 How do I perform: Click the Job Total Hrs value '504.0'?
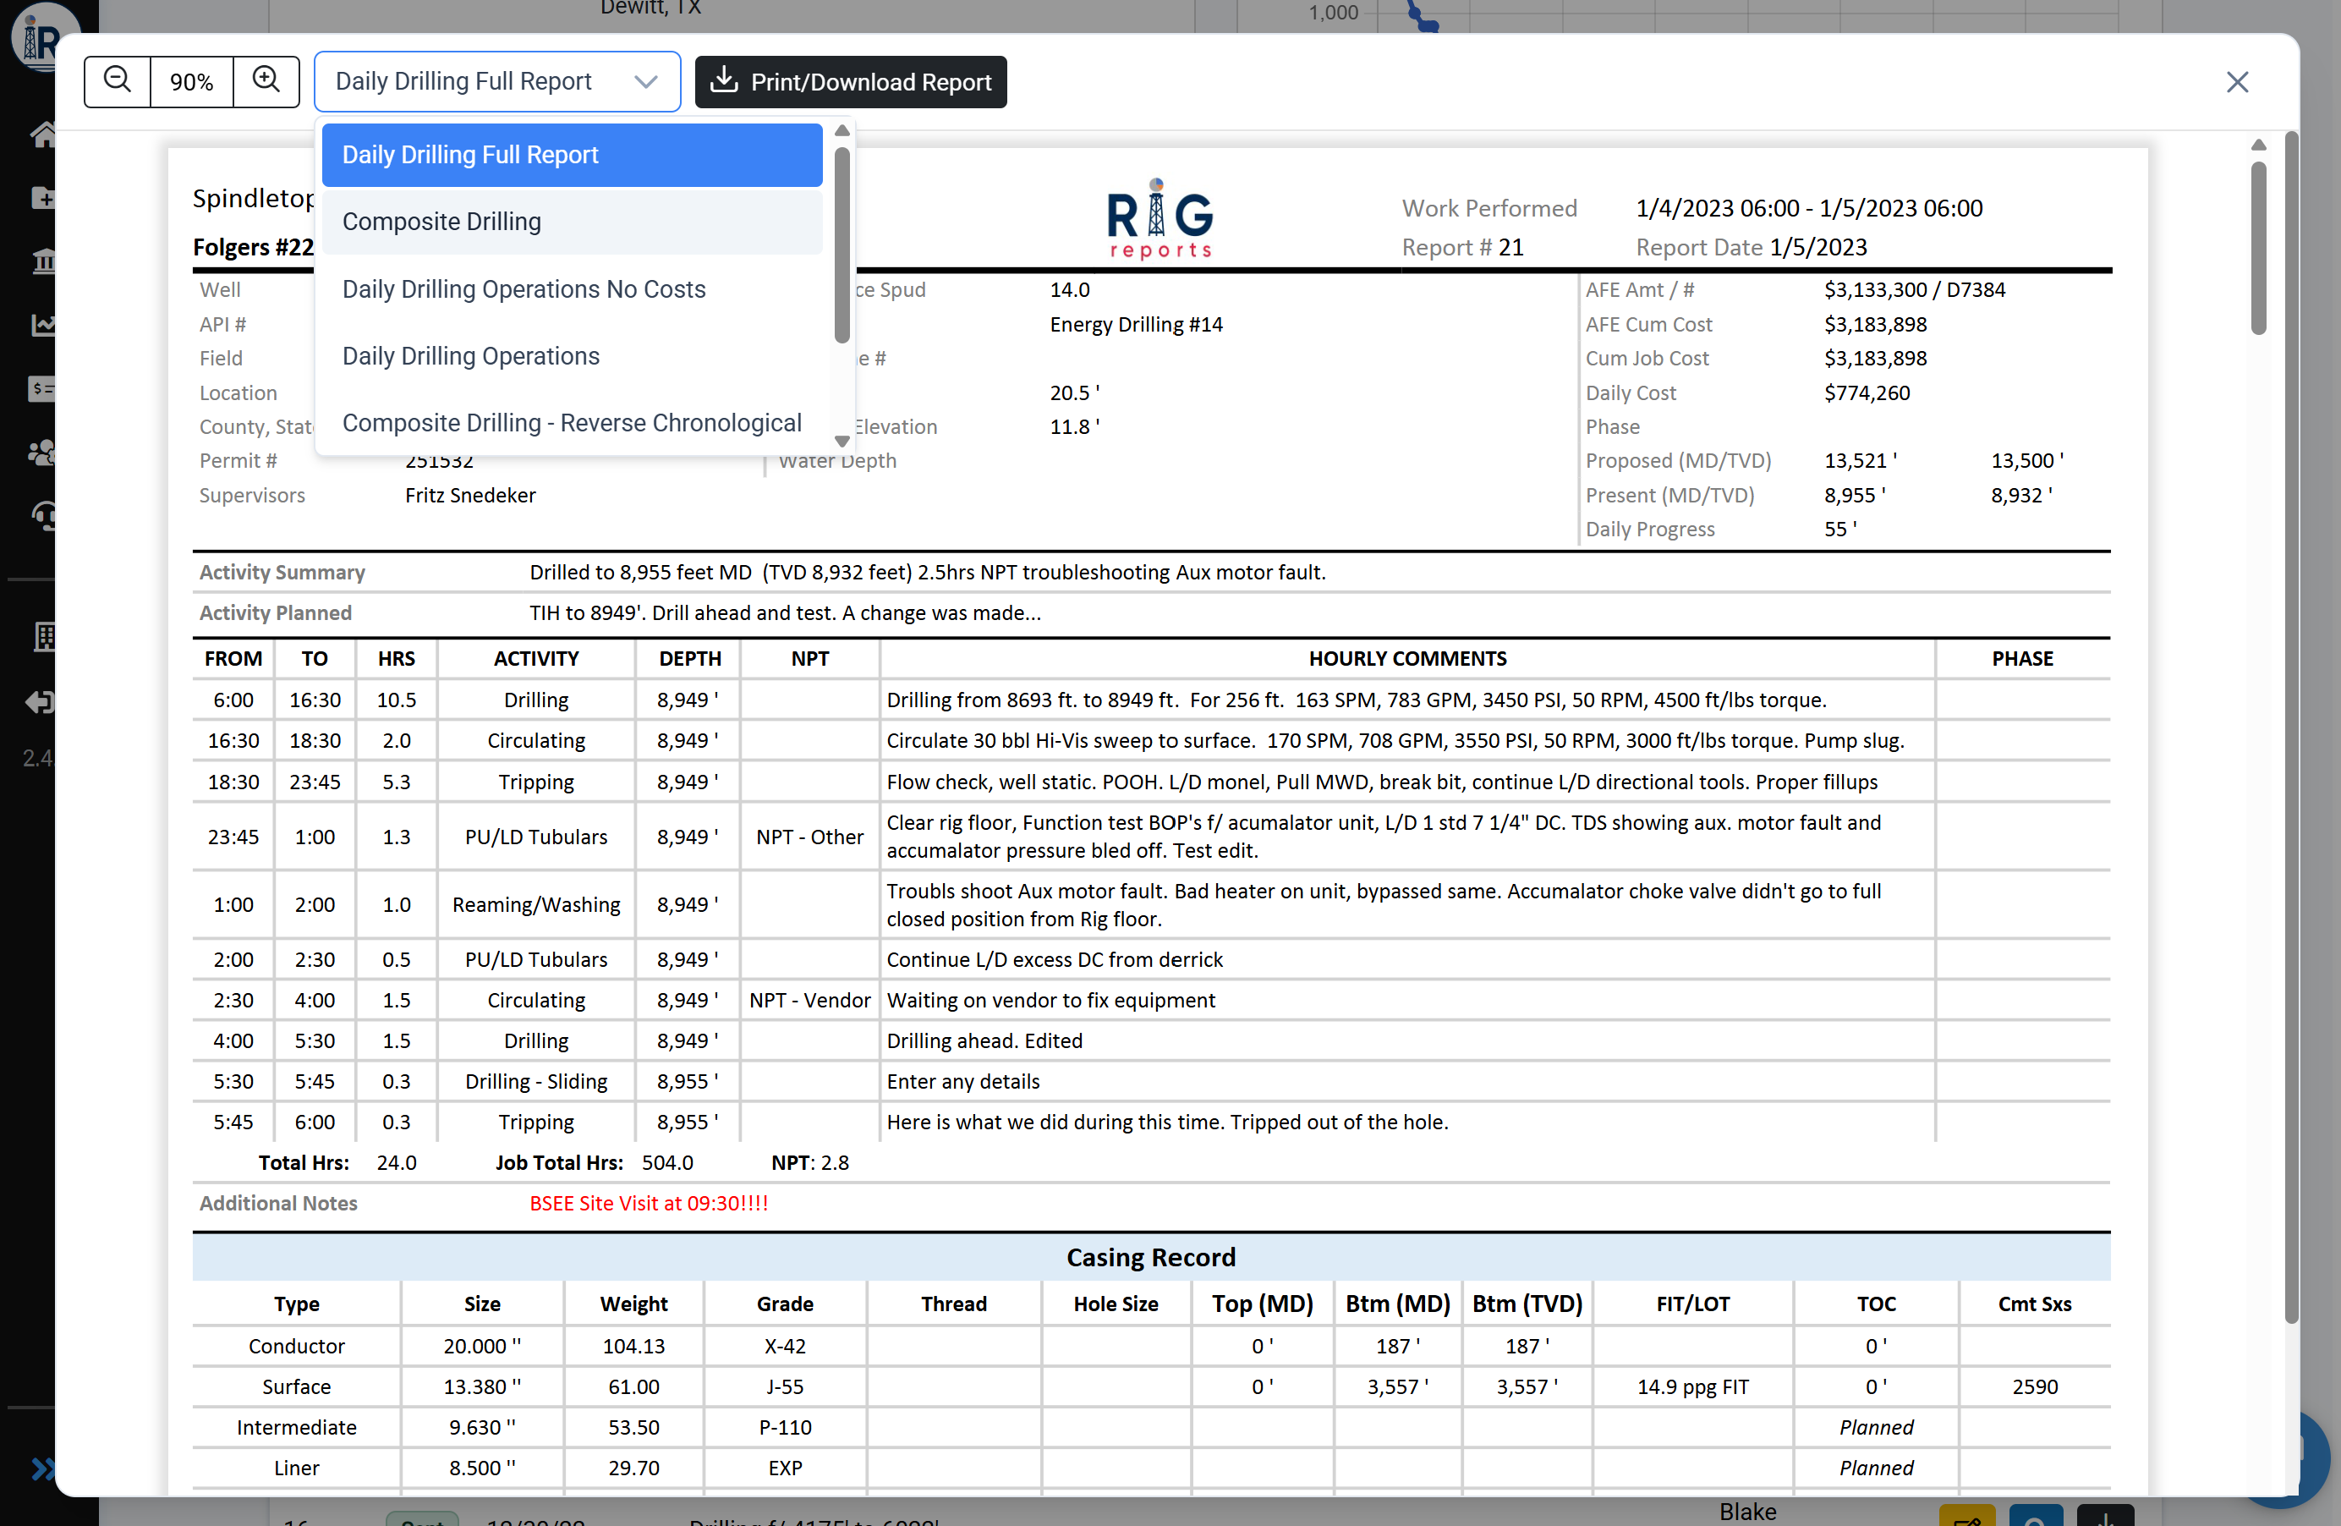pos(667,1162)
